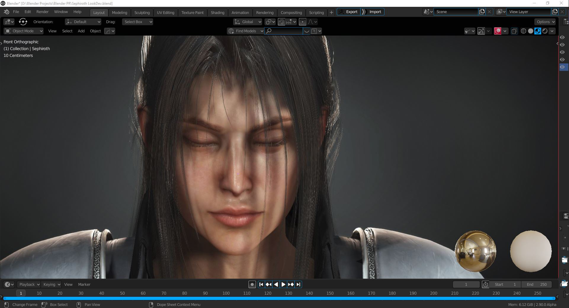Open the pivot point dropdown
Image resolution: width=569 pixels, height=308 pixels.
point(270,22)
